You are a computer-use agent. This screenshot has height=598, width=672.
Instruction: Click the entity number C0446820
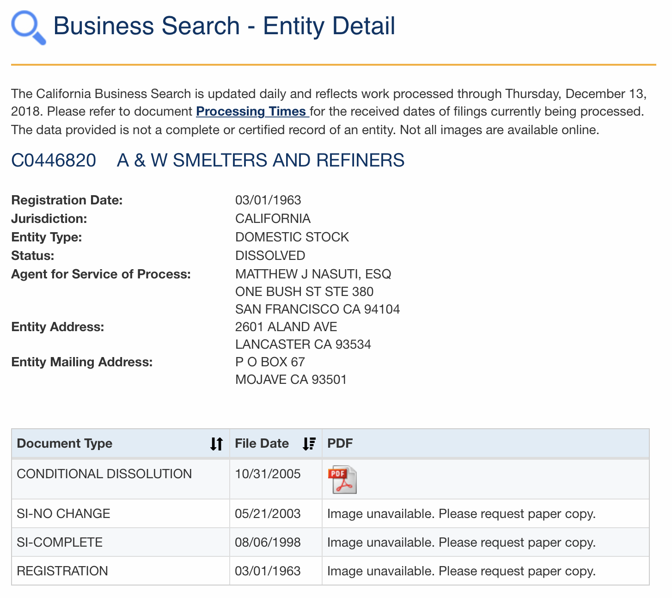point(54,160)
